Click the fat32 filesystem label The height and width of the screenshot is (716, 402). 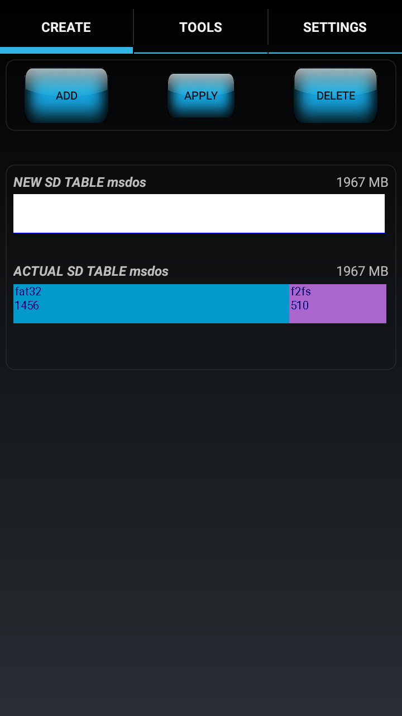(28, 291)
